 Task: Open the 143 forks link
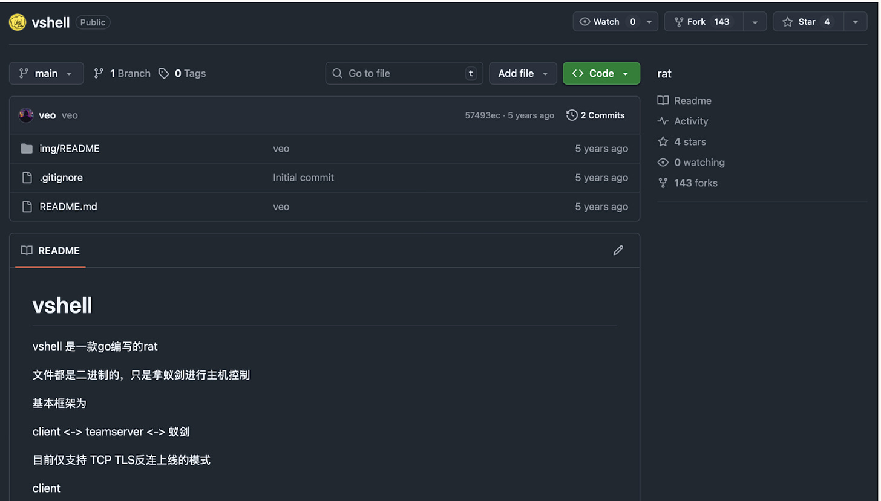click(687, 183)
